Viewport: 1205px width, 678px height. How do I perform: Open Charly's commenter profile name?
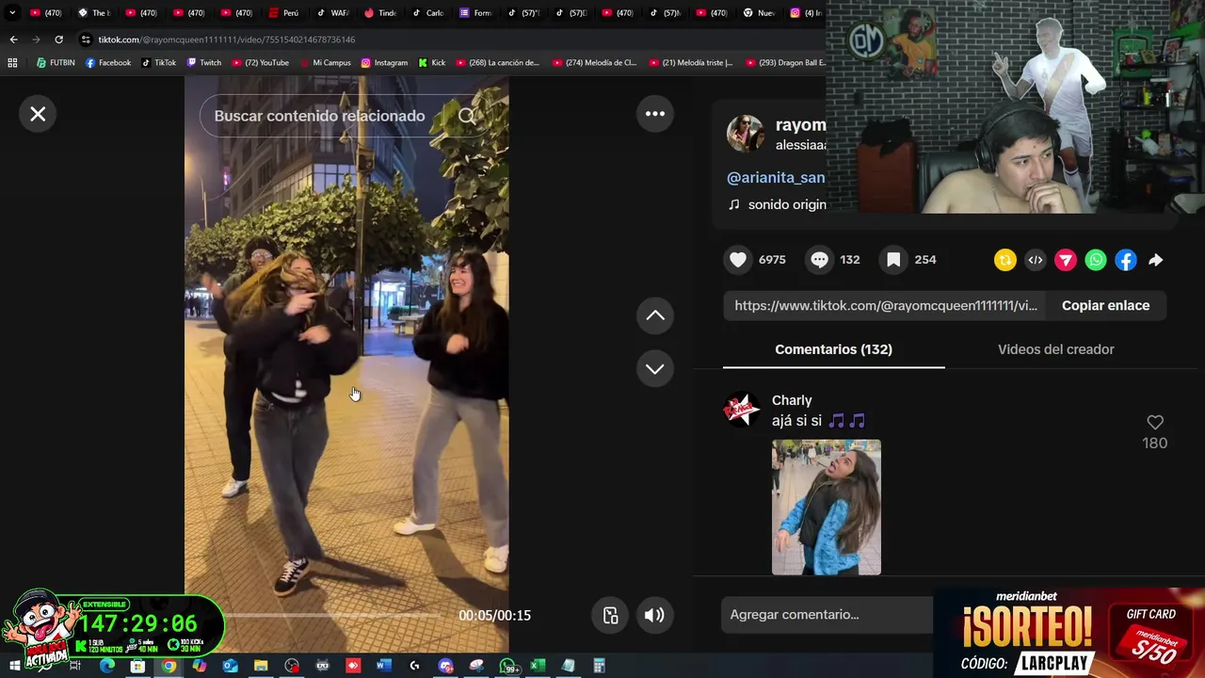(x=792, y=400)
